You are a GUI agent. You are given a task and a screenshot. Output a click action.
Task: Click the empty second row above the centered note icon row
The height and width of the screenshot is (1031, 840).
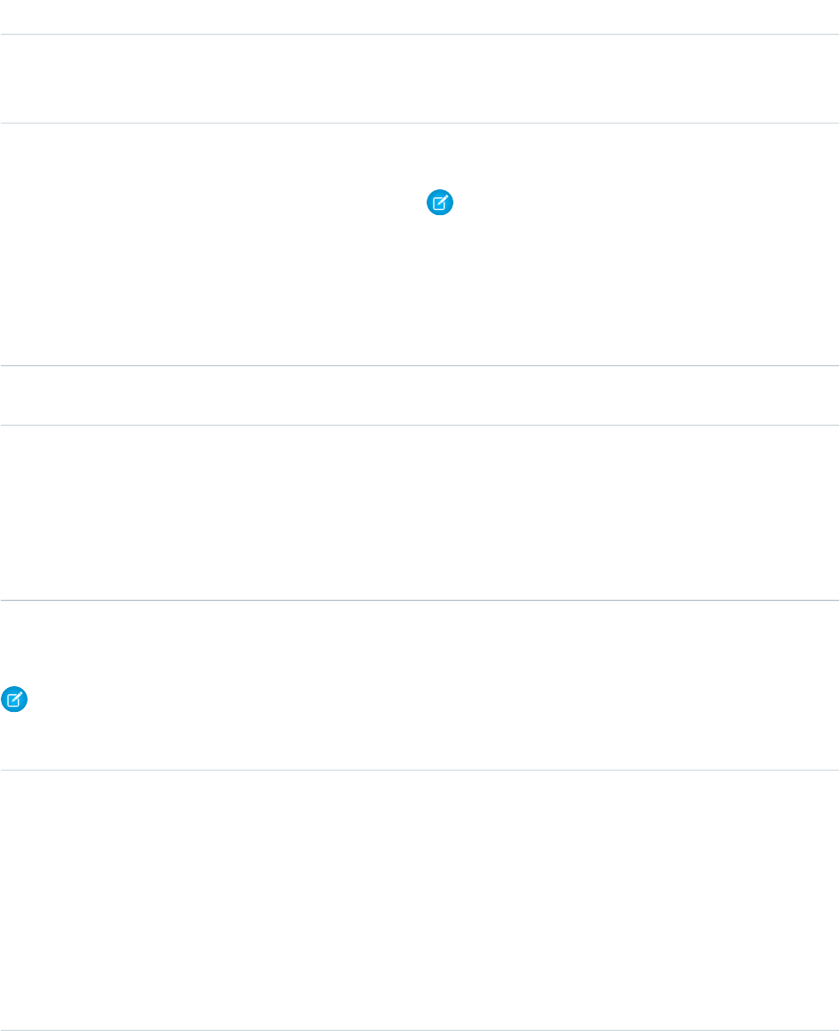420,78
